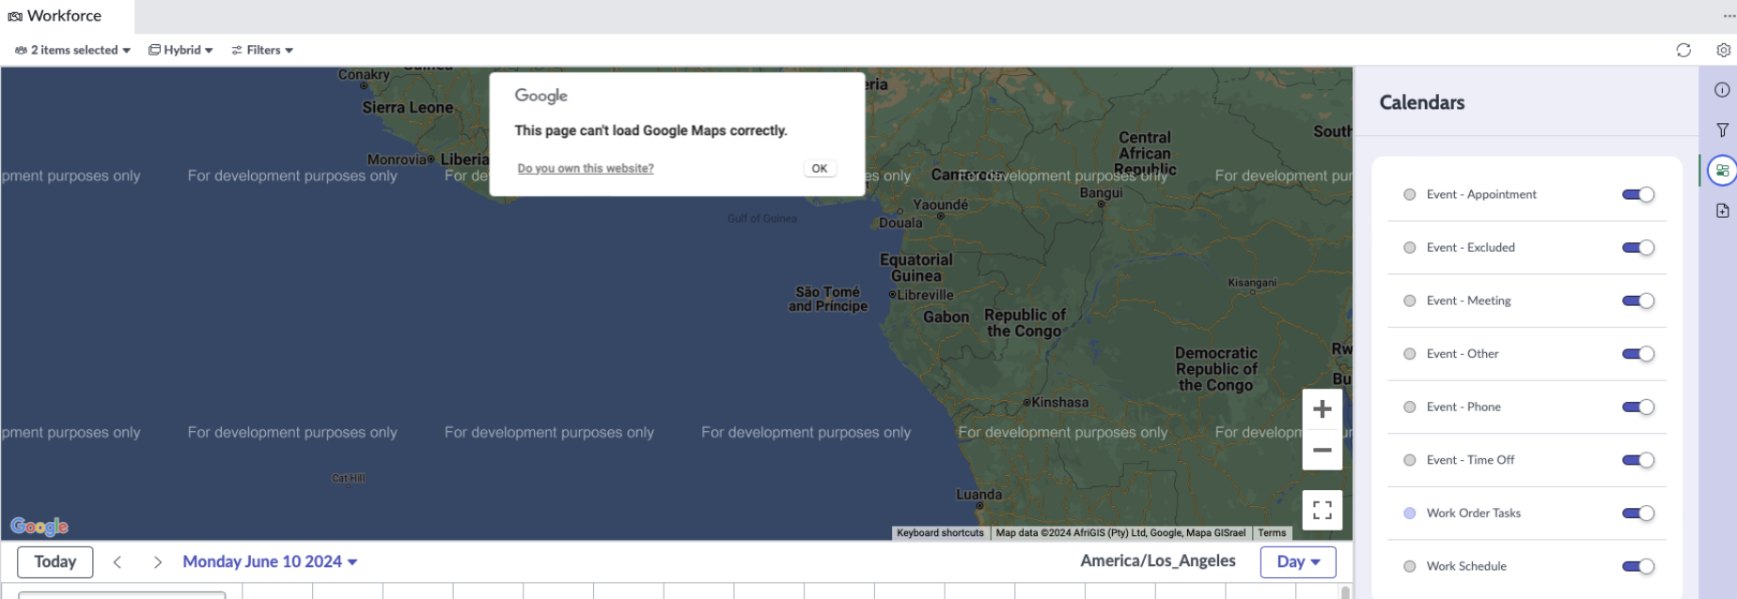
Task: Click the Work Order Tasks color dot
Action: pos(1409,513)
